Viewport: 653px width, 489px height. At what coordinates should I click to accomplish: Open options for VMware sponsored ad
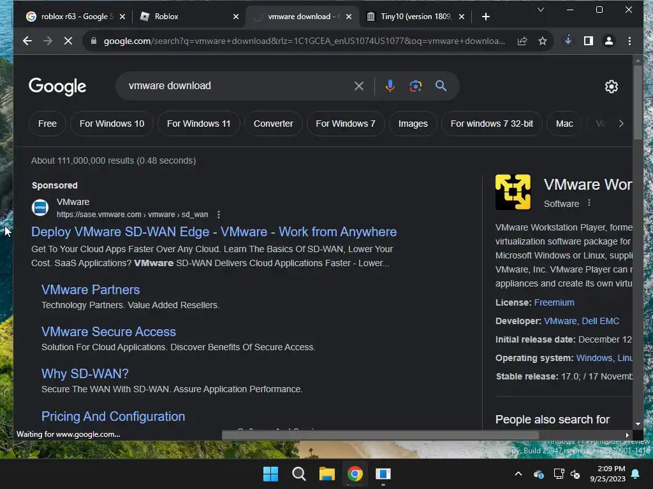pyautogui.click(x=218, y=215)
